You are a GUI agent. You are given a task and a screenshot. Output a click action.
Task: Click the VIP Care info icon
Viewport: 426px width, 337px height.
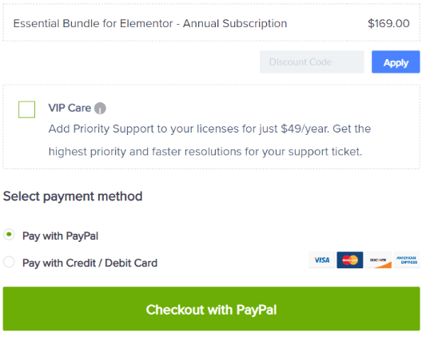[x=100, y=109]
